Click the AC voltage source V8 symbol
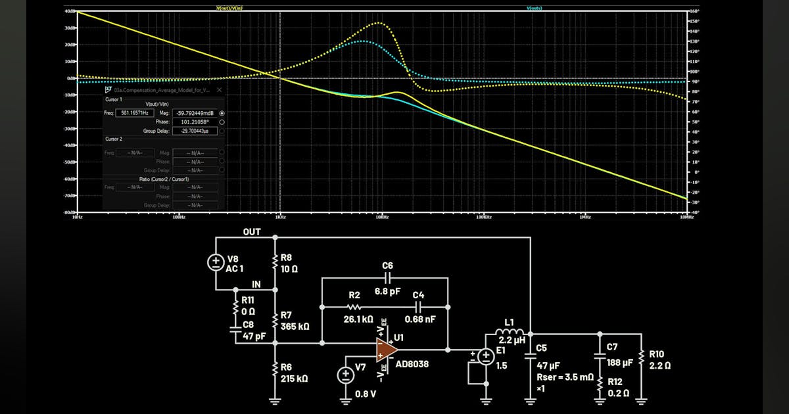Viewport: 789px width, 414px height. coord(216,262)
